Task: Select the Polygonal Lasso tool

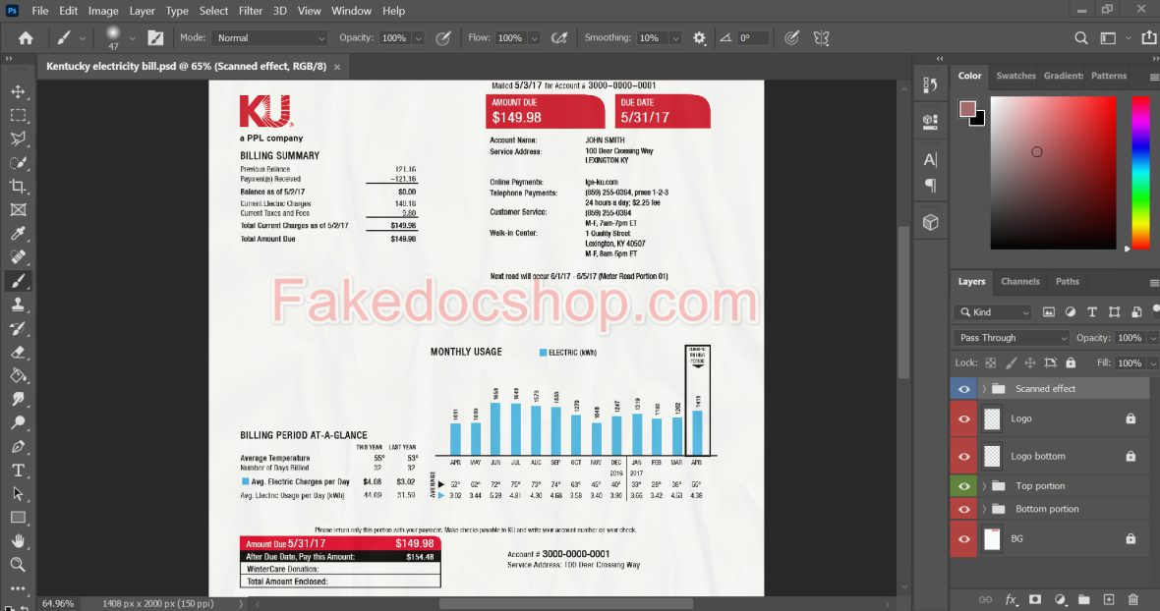Action: click(x=19, y=139)
